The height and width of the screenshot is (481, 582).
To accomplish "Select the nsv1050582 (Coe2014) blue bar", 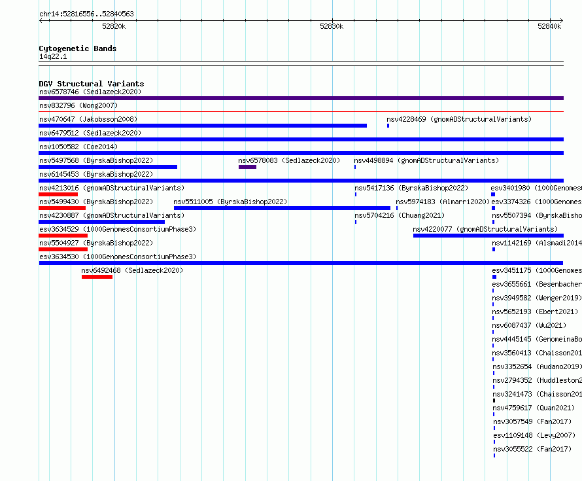I will pyautogui.click(x=301, y=153).
